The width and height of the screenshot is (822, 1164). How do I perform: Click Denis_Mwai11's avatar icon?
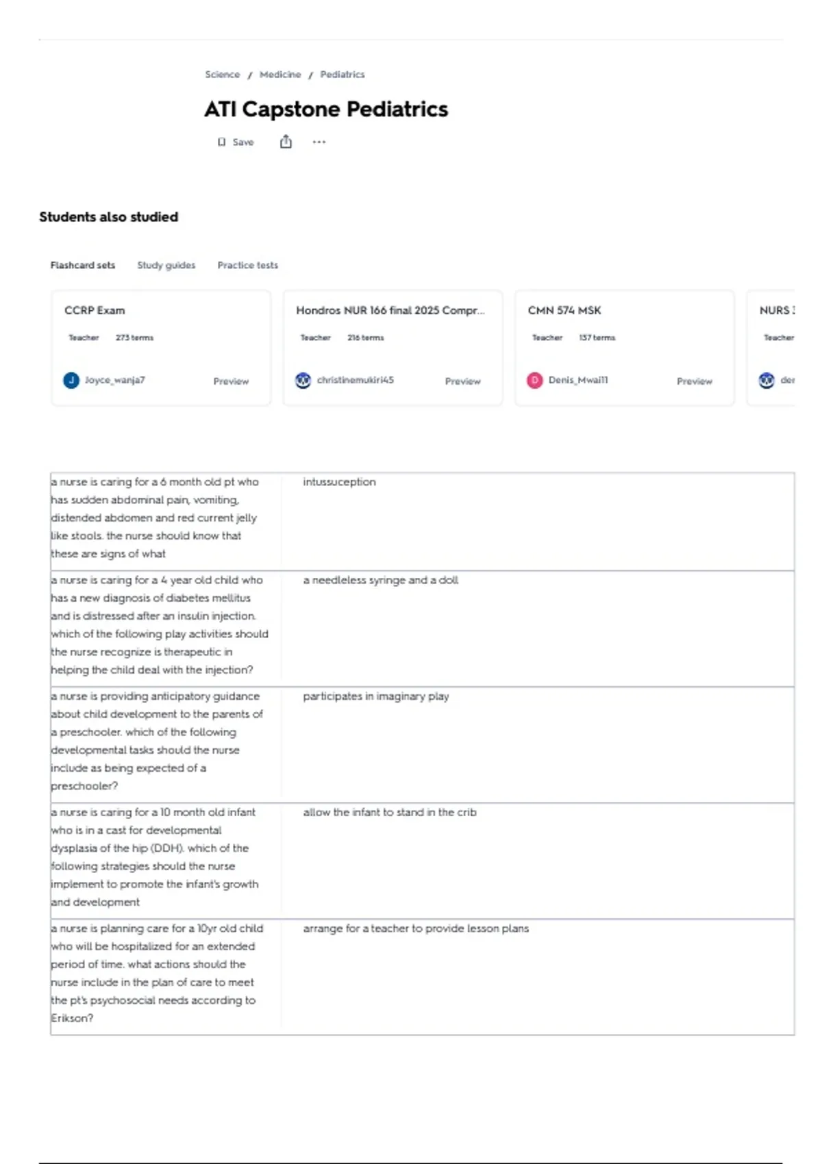click(x=534, y=380)
